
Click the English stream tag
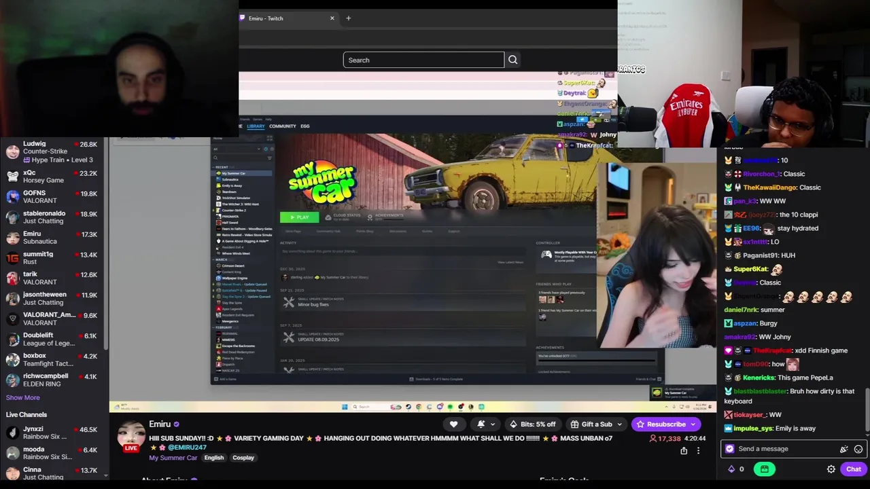click(214, 458)
